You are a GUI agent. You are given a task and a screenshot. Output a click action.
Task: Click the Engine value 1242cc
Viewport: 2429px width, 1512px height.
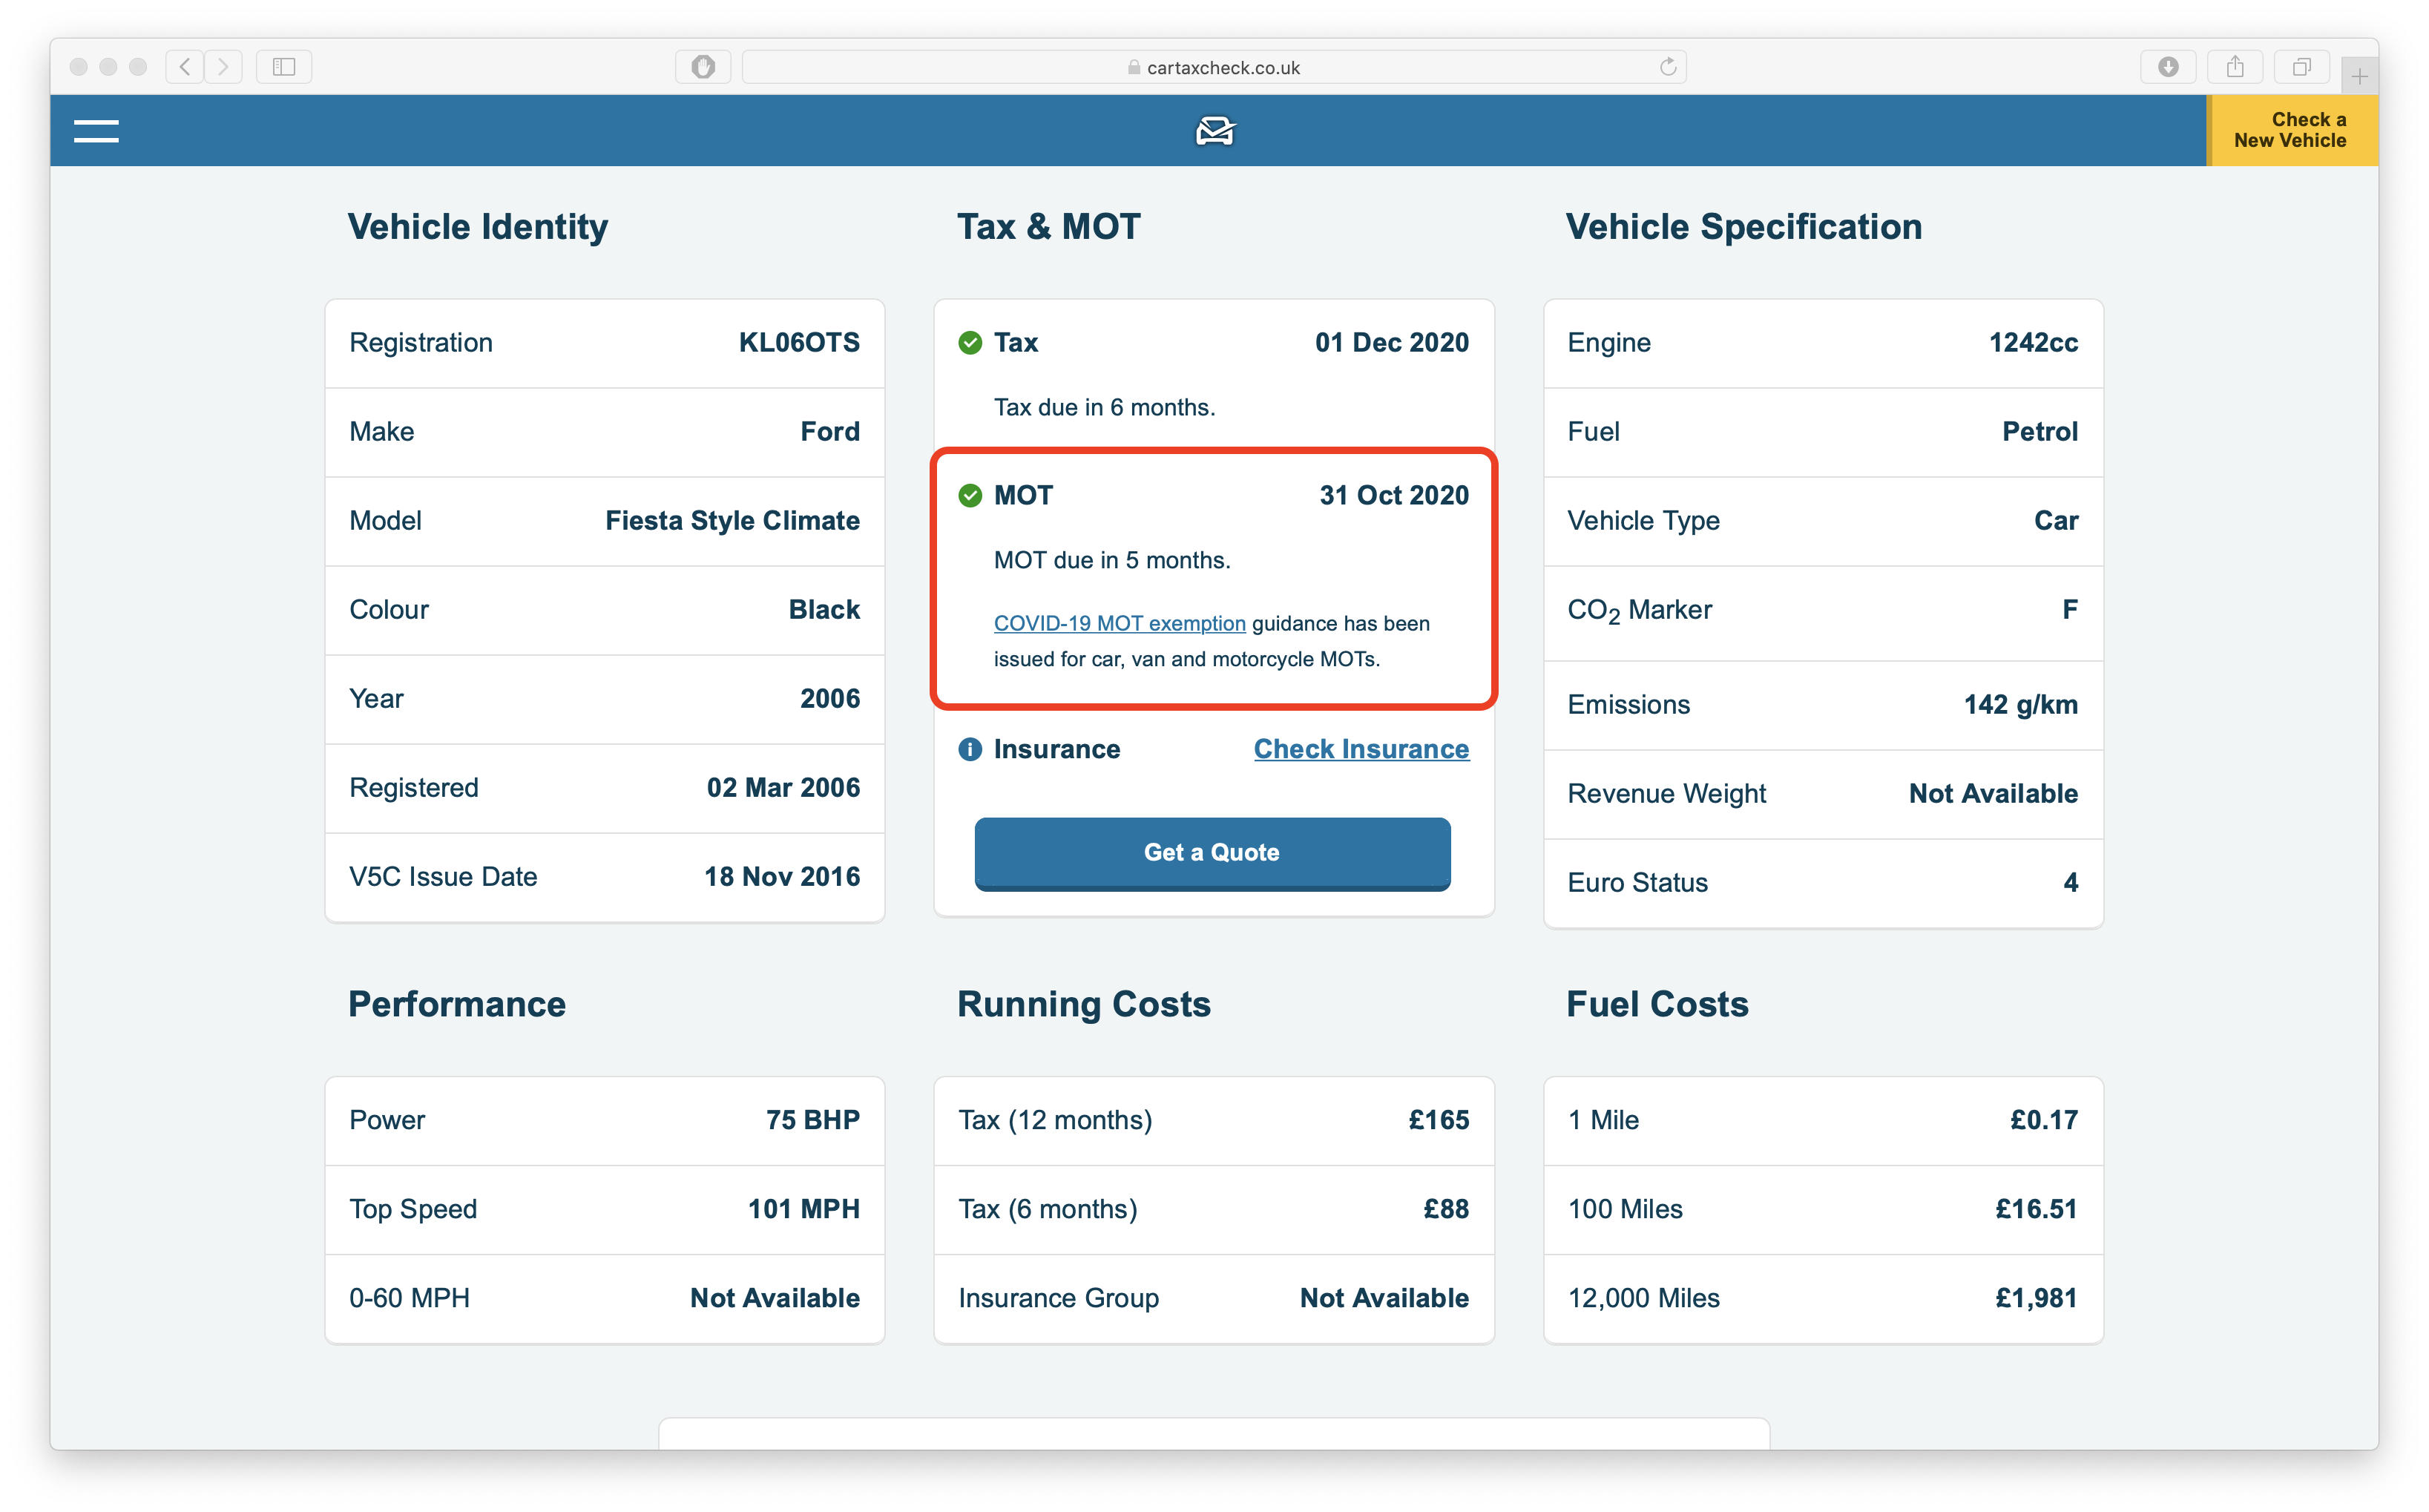(2033, 343)
